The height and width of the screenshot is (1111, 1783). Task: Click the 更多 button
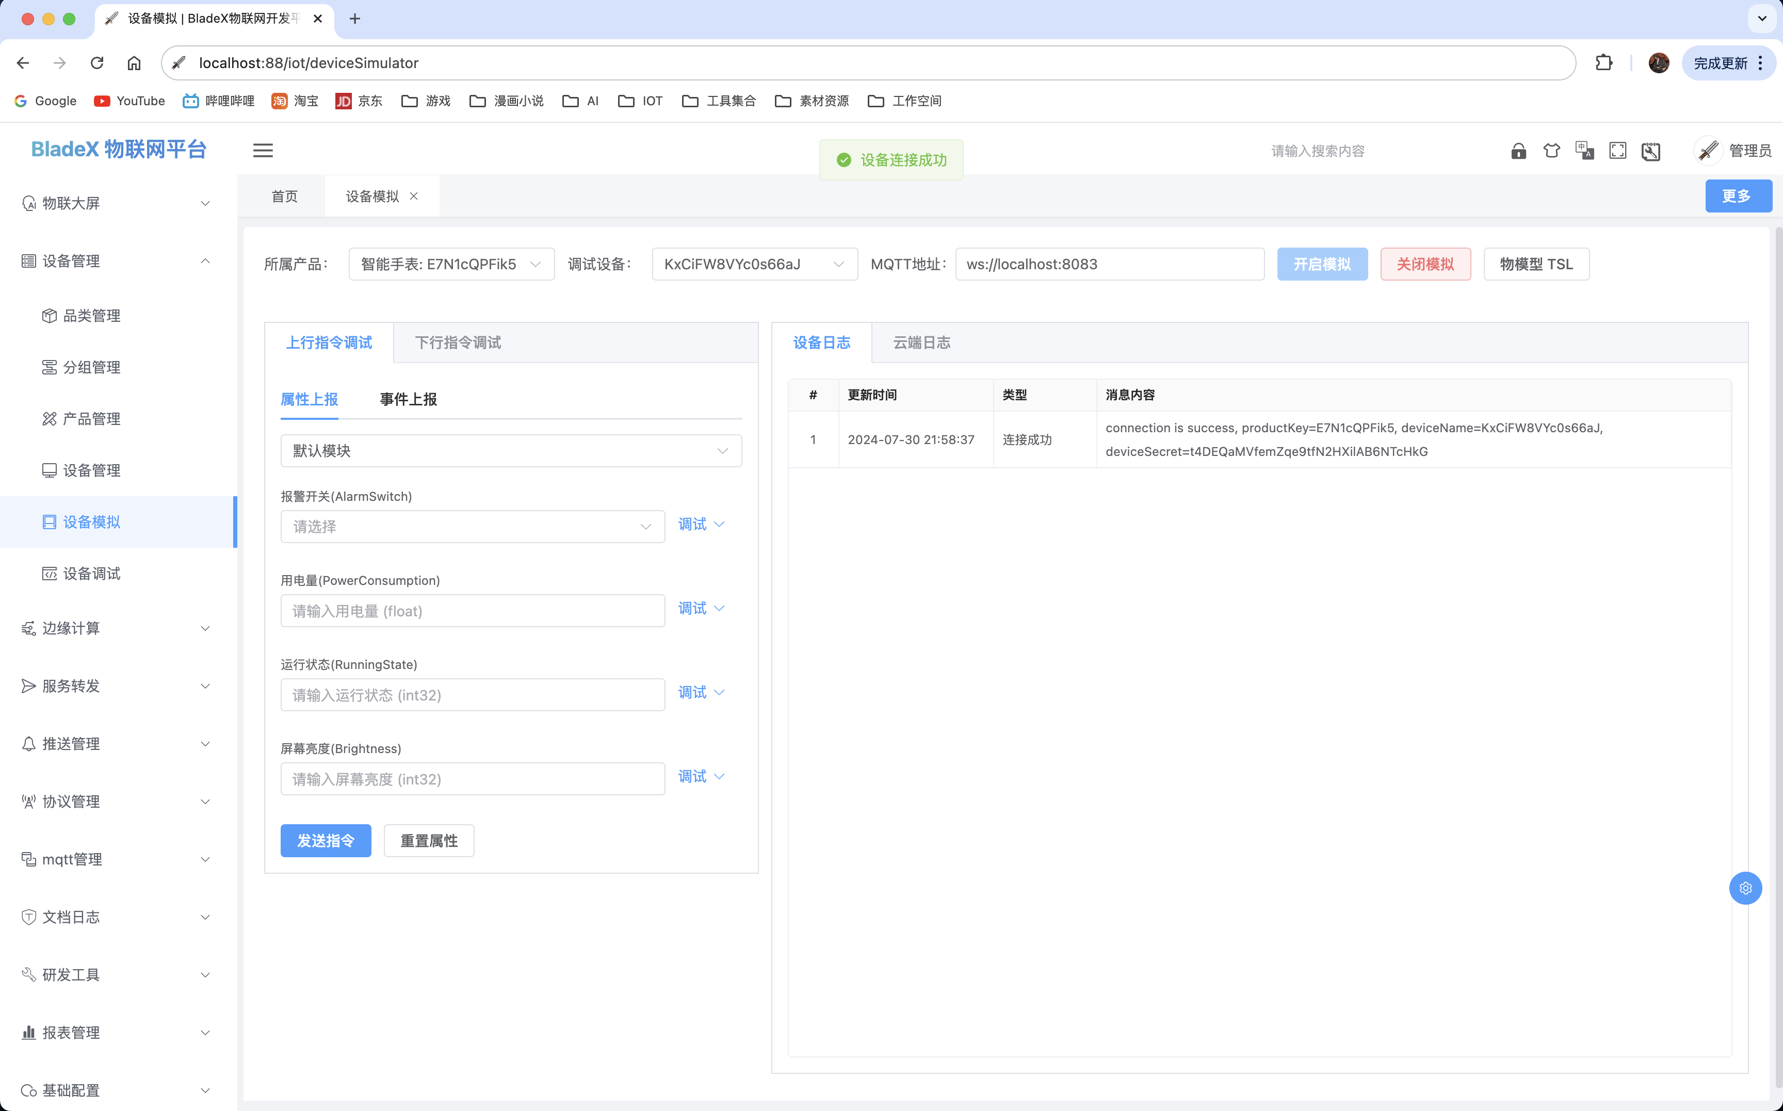[1738, 196]
